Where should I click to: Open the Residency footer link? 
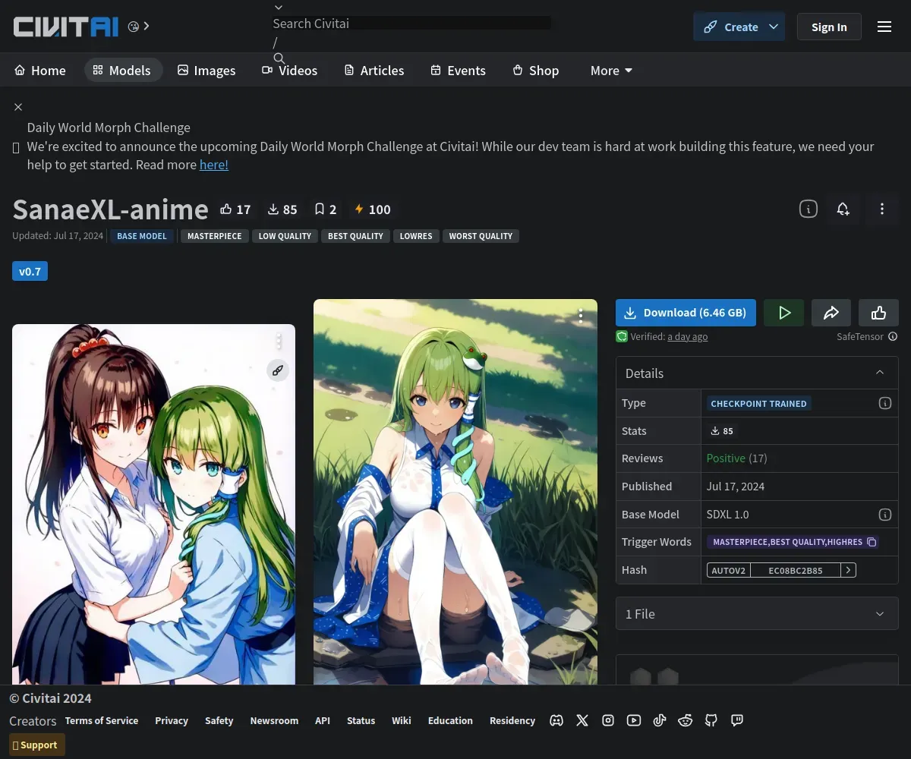pos(512,720)
